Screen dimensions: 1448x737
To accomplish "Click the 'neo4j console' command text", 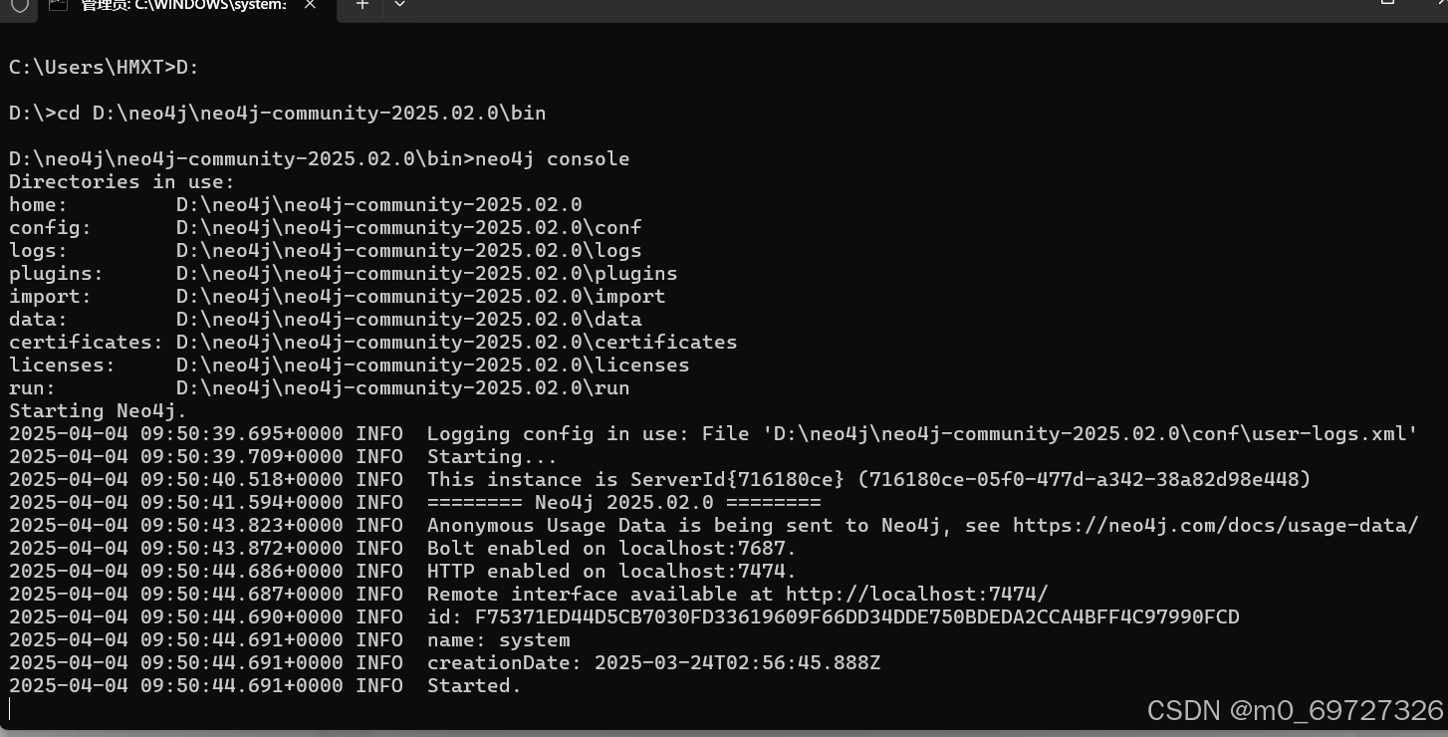I will 552,158.
